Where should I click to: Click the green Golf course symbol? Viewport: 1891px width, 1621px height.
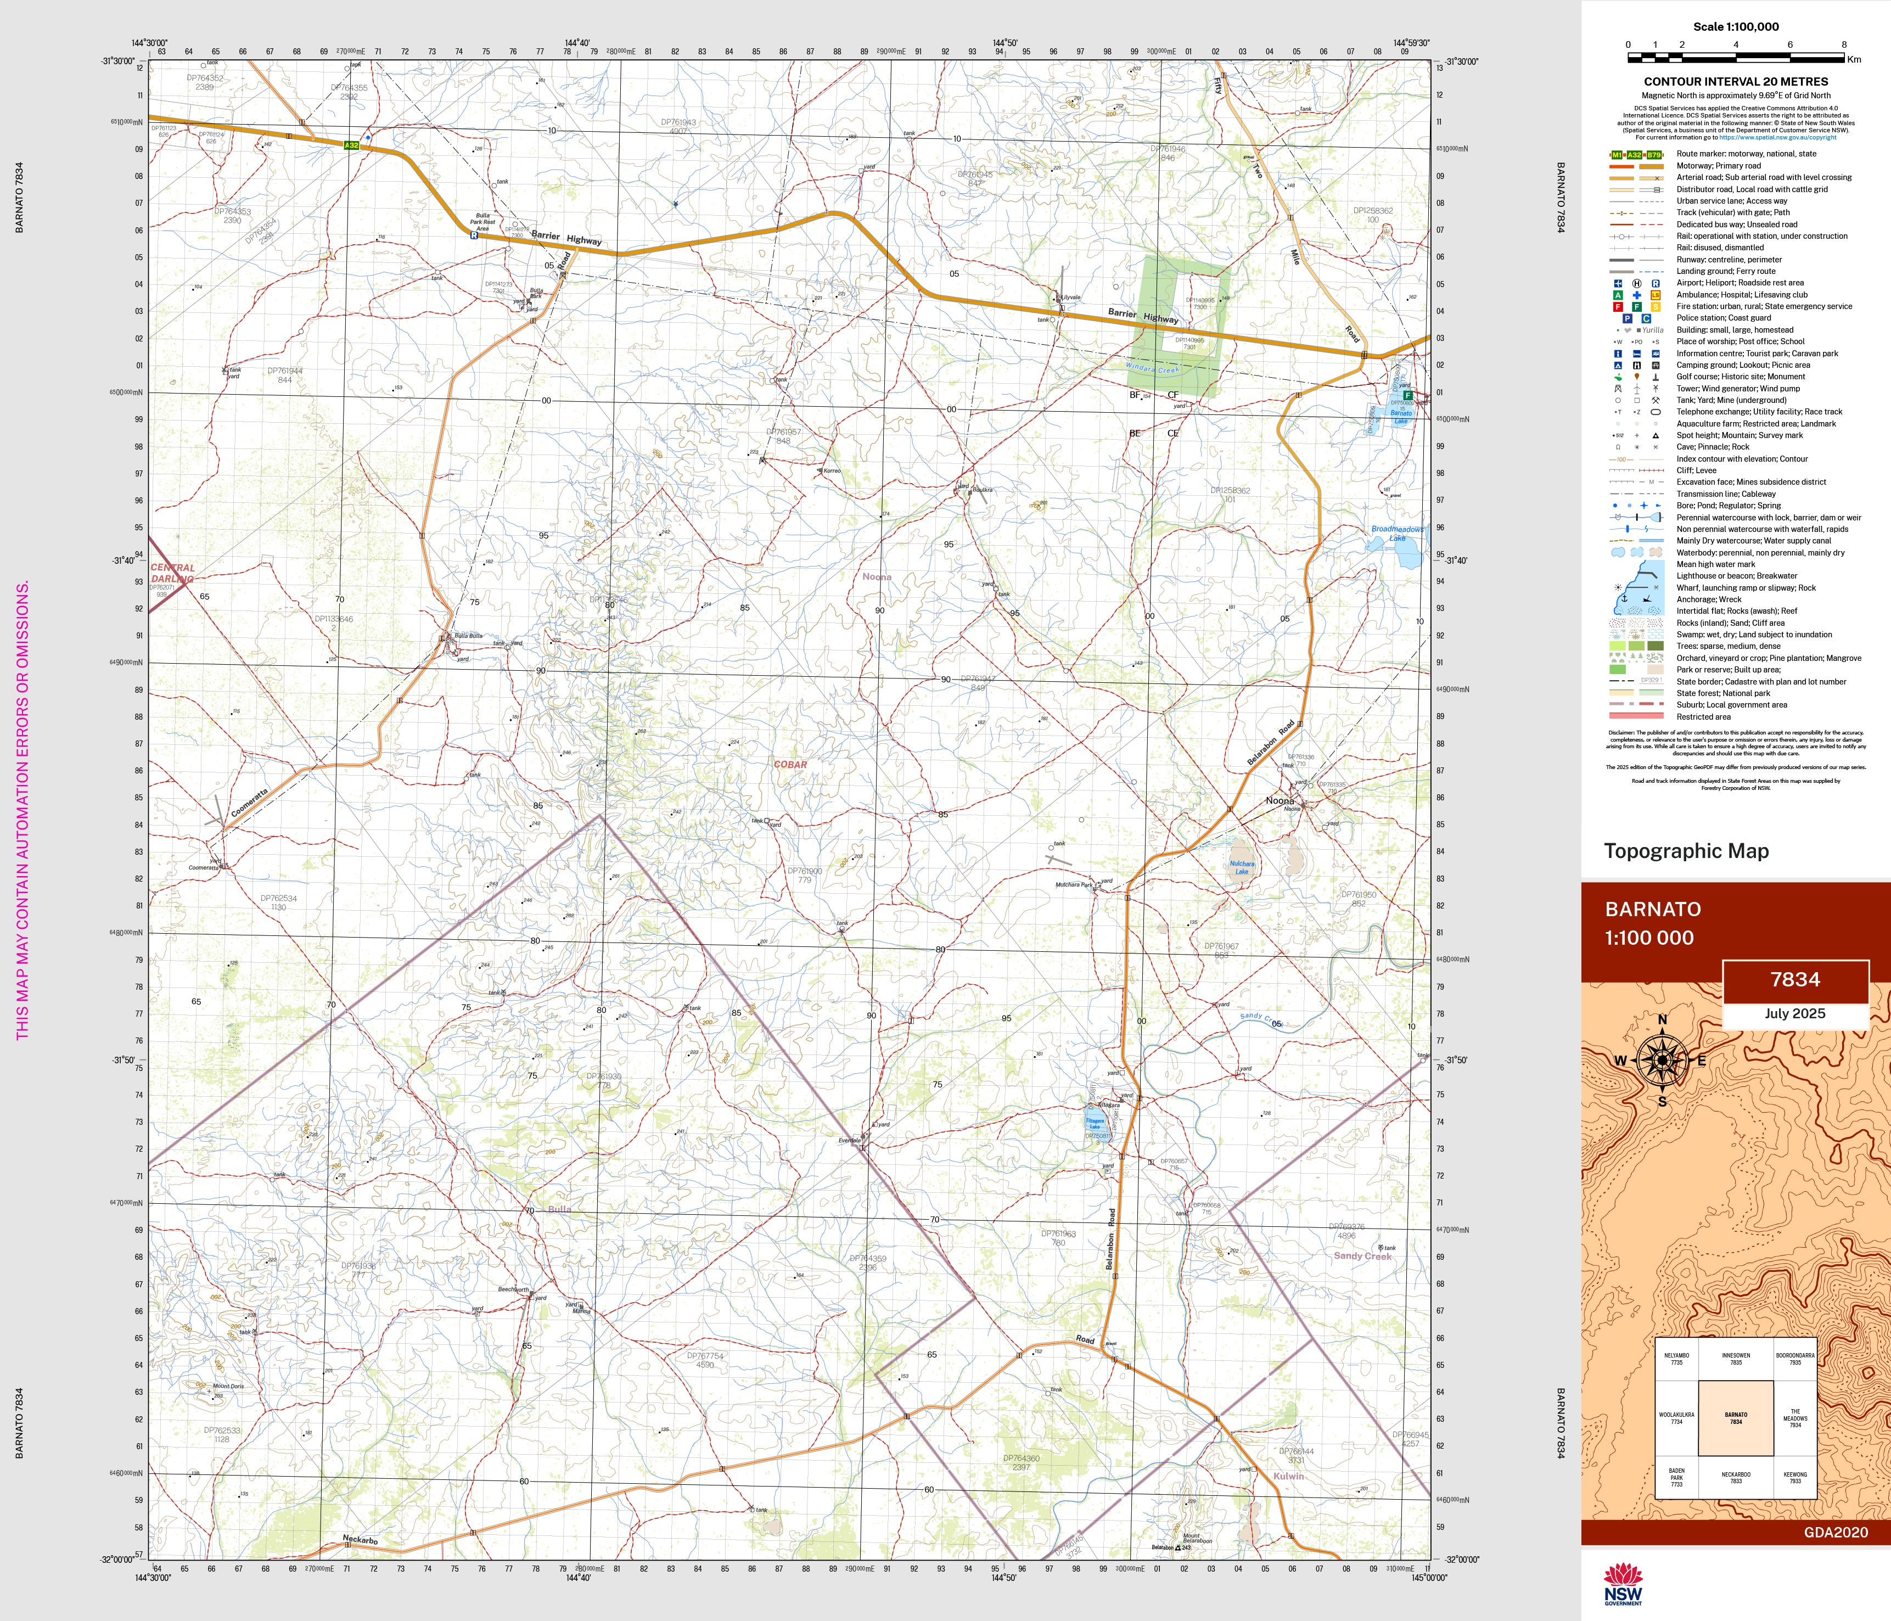coord(1618,378)
